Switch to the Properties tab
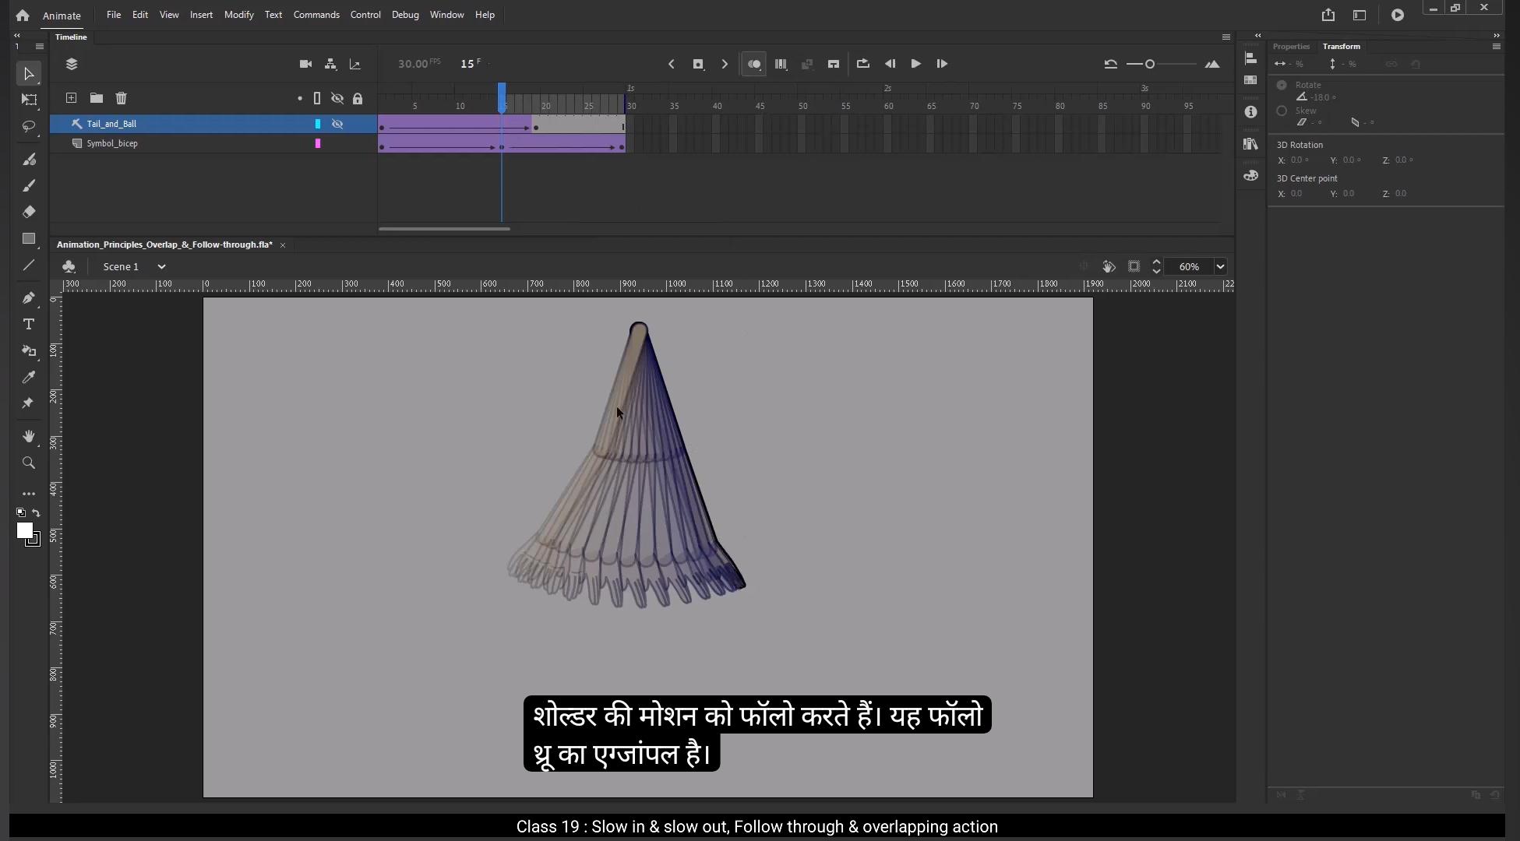Viewport: 1520px width, 841px height. tap(1291, 47)
